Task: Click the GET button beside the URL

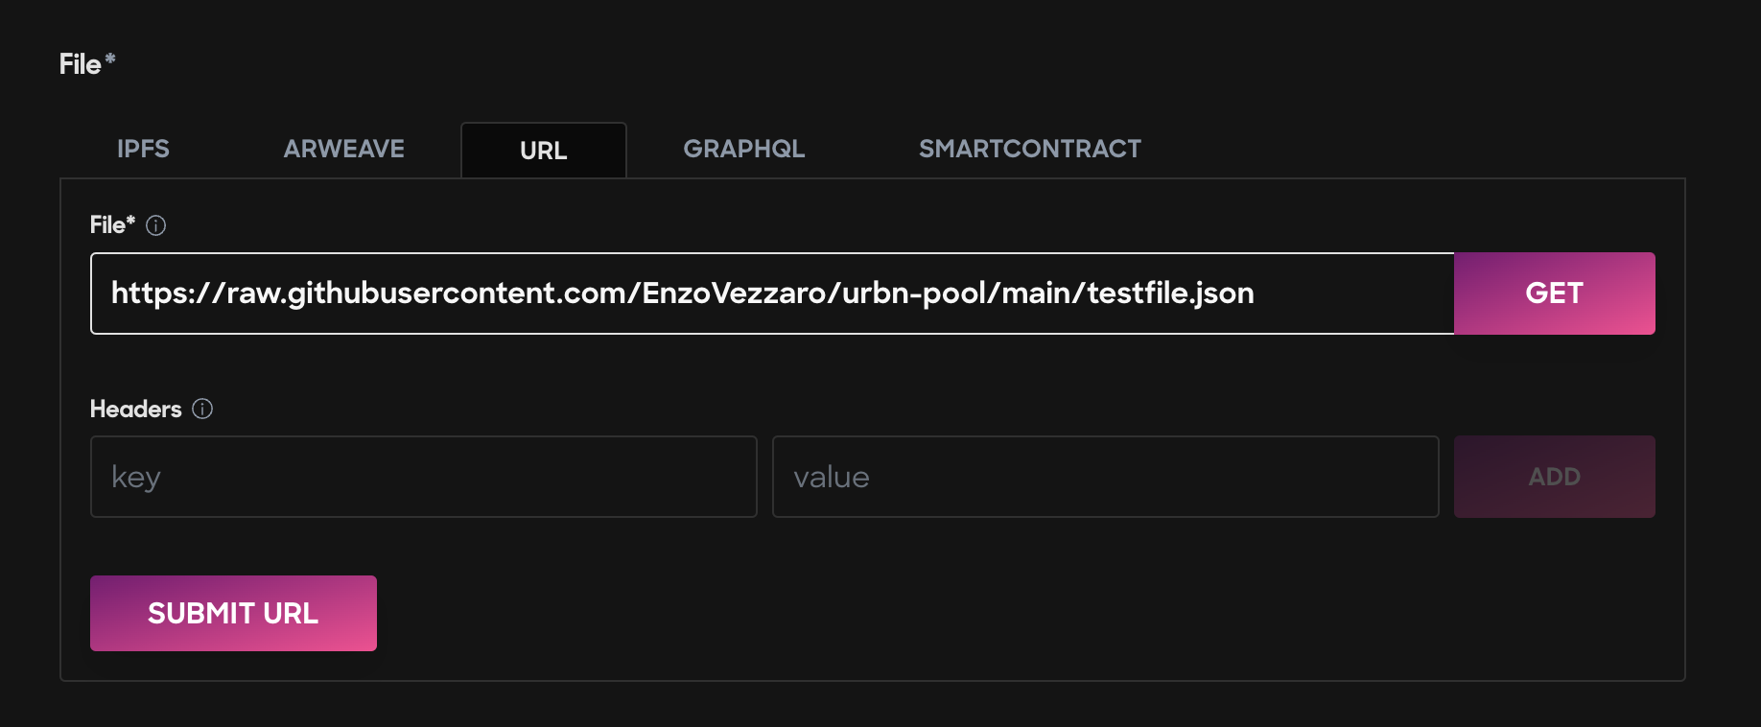Action: [1554, 293]
